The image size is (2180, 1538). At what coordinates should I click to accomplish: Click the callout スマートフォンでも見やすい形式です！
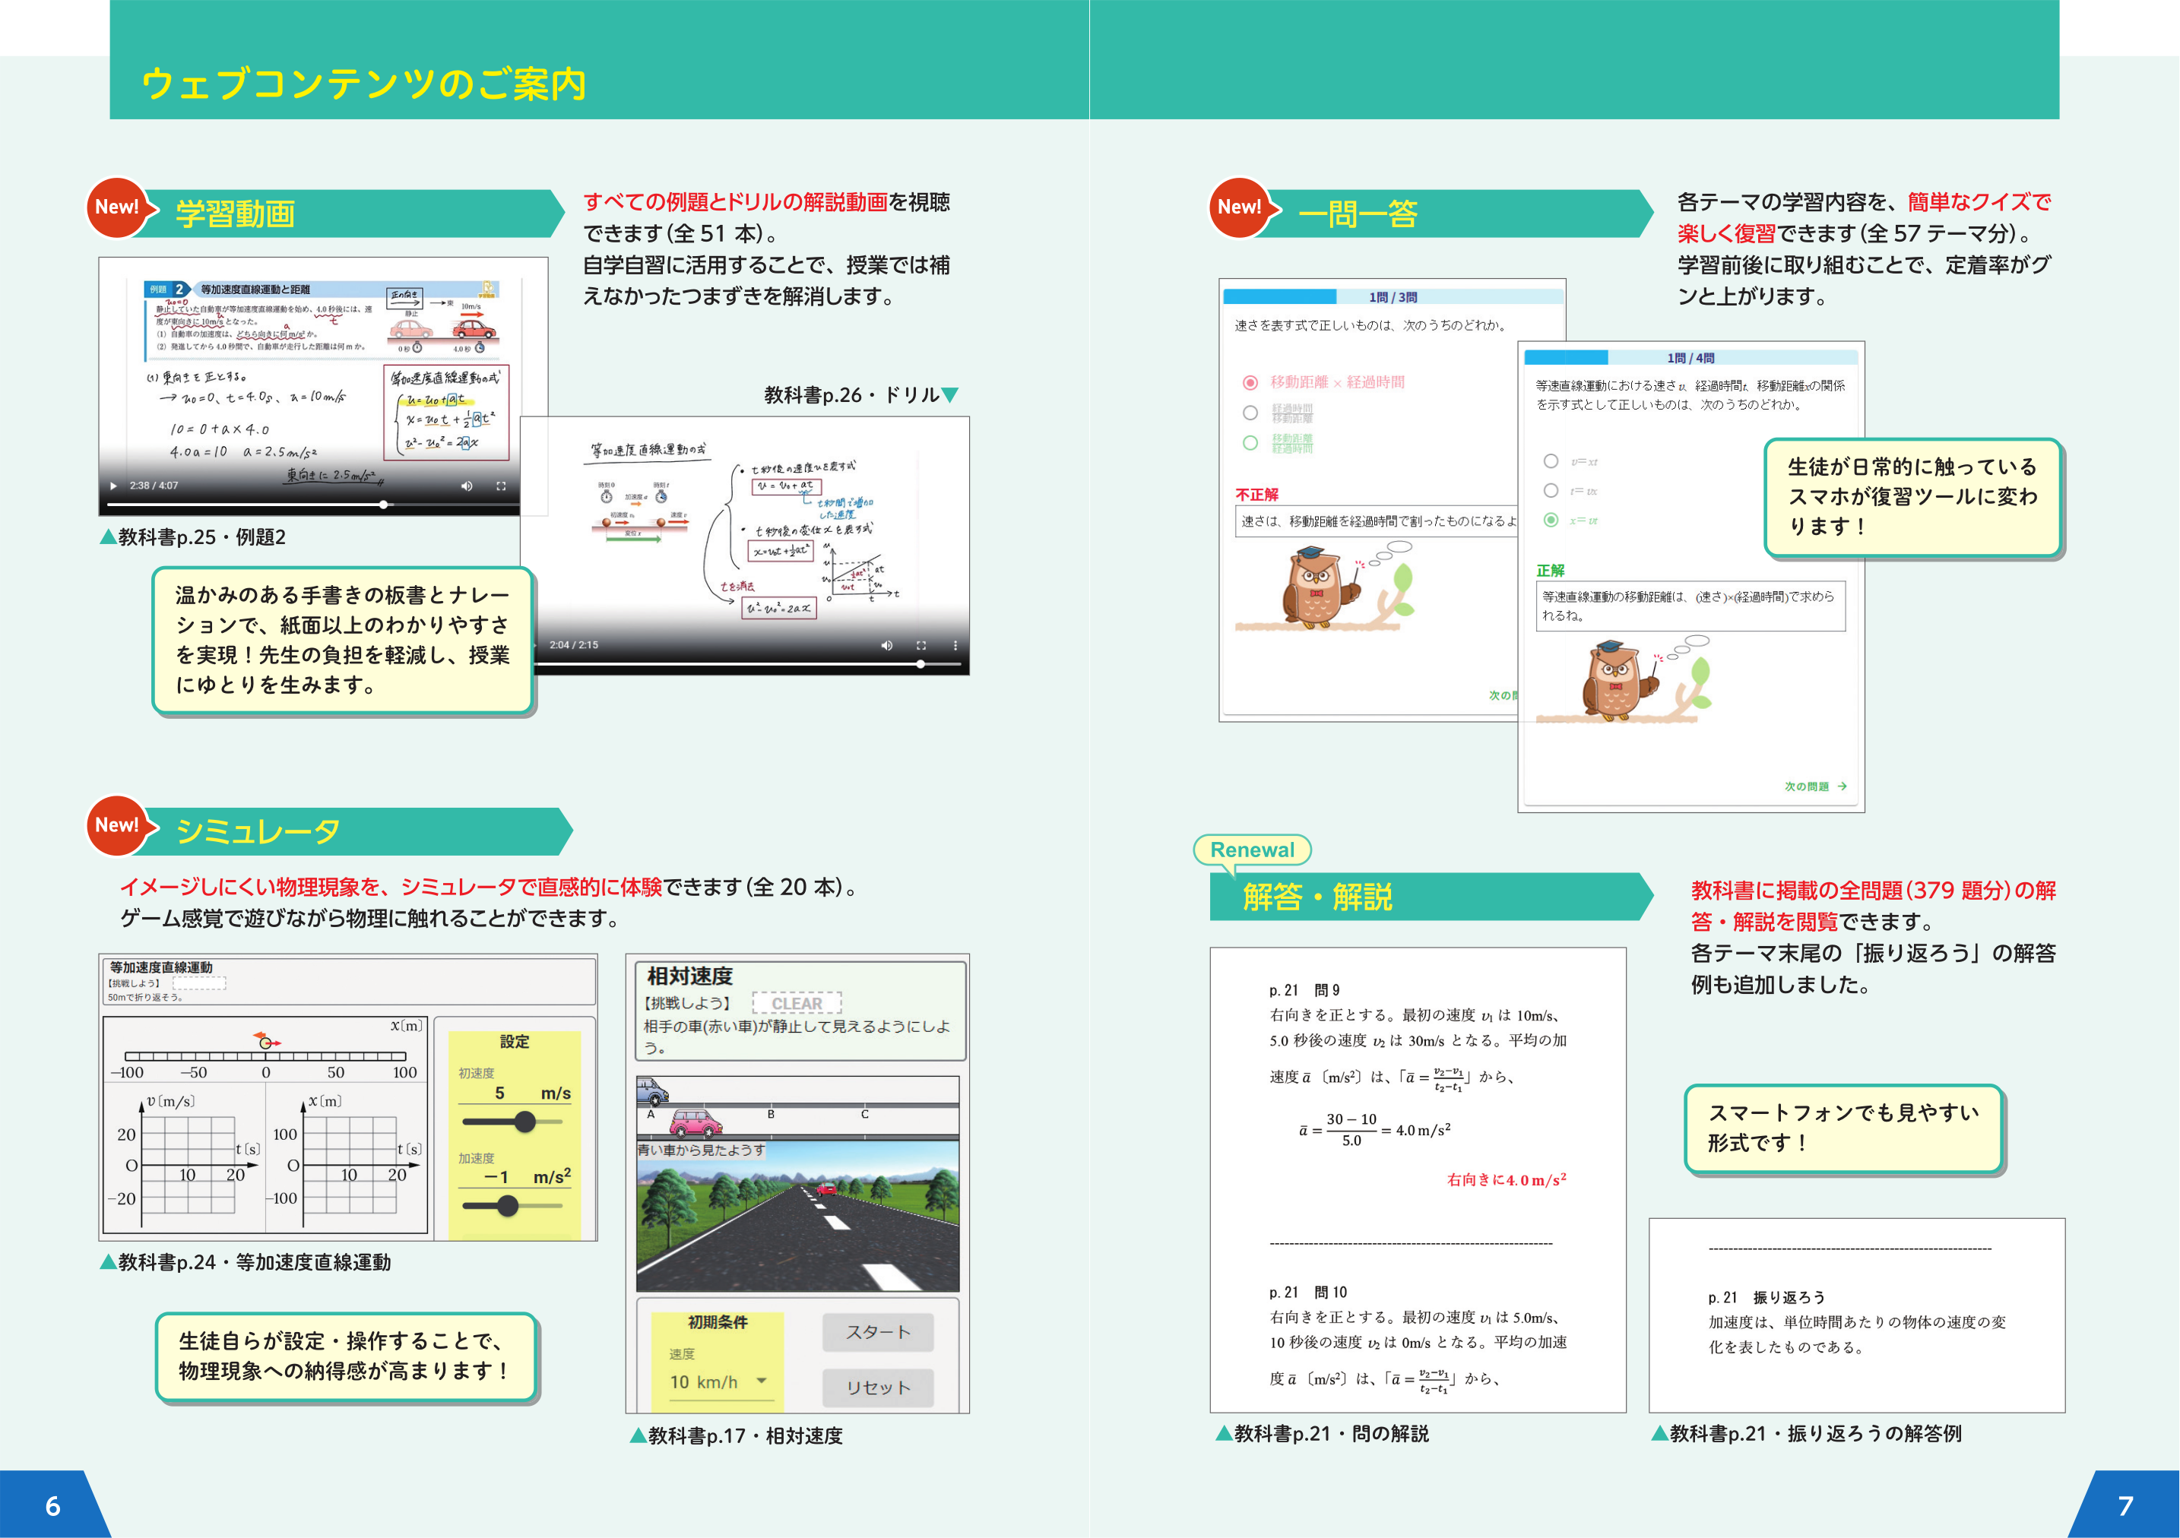pos(1844,1129)
